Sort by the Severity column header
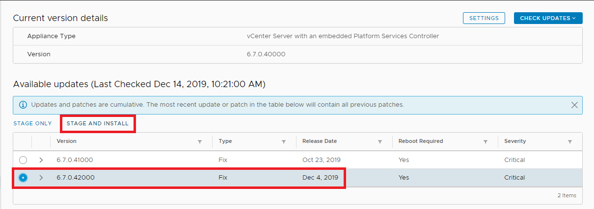The image size is (594, 209). coord(515,141)
